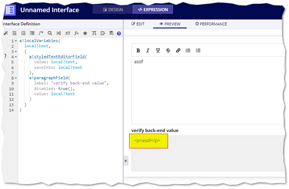Click local!text on code line 11
The width and height of the screenshot is (289, 189).
pyautogui.click(x=63, y=94)
